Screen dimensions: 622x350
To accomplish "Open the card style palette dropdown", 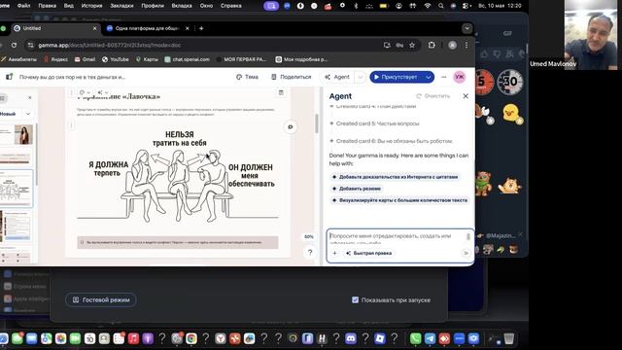I will [85, 93].
